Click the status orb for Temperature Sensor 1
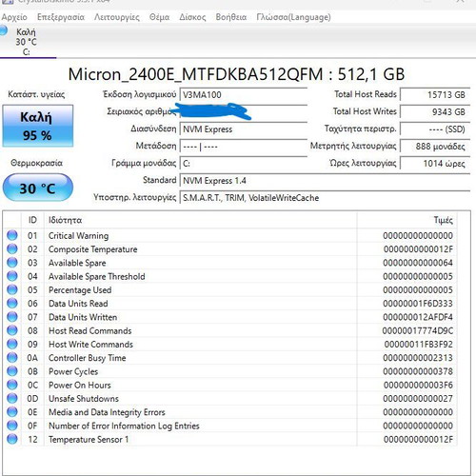This screenshot has width=476, height=476. 12,439
